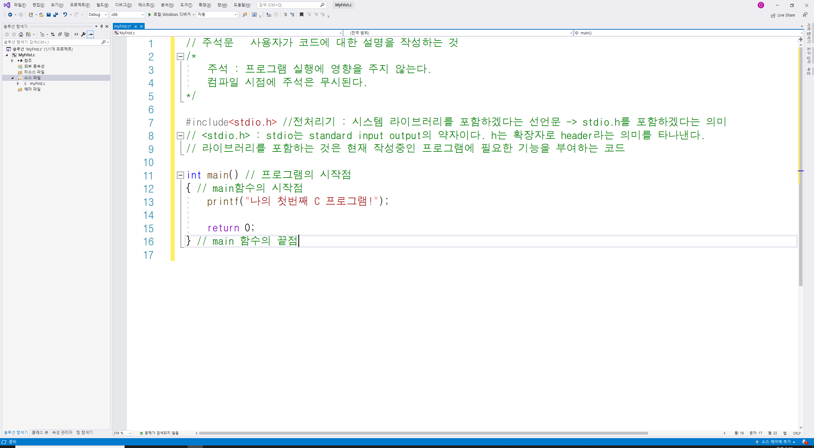Click Collapse All icon in Solution Explorer
Image resolution: width=814 pixels, height=448 pixels.
[60, 34]
